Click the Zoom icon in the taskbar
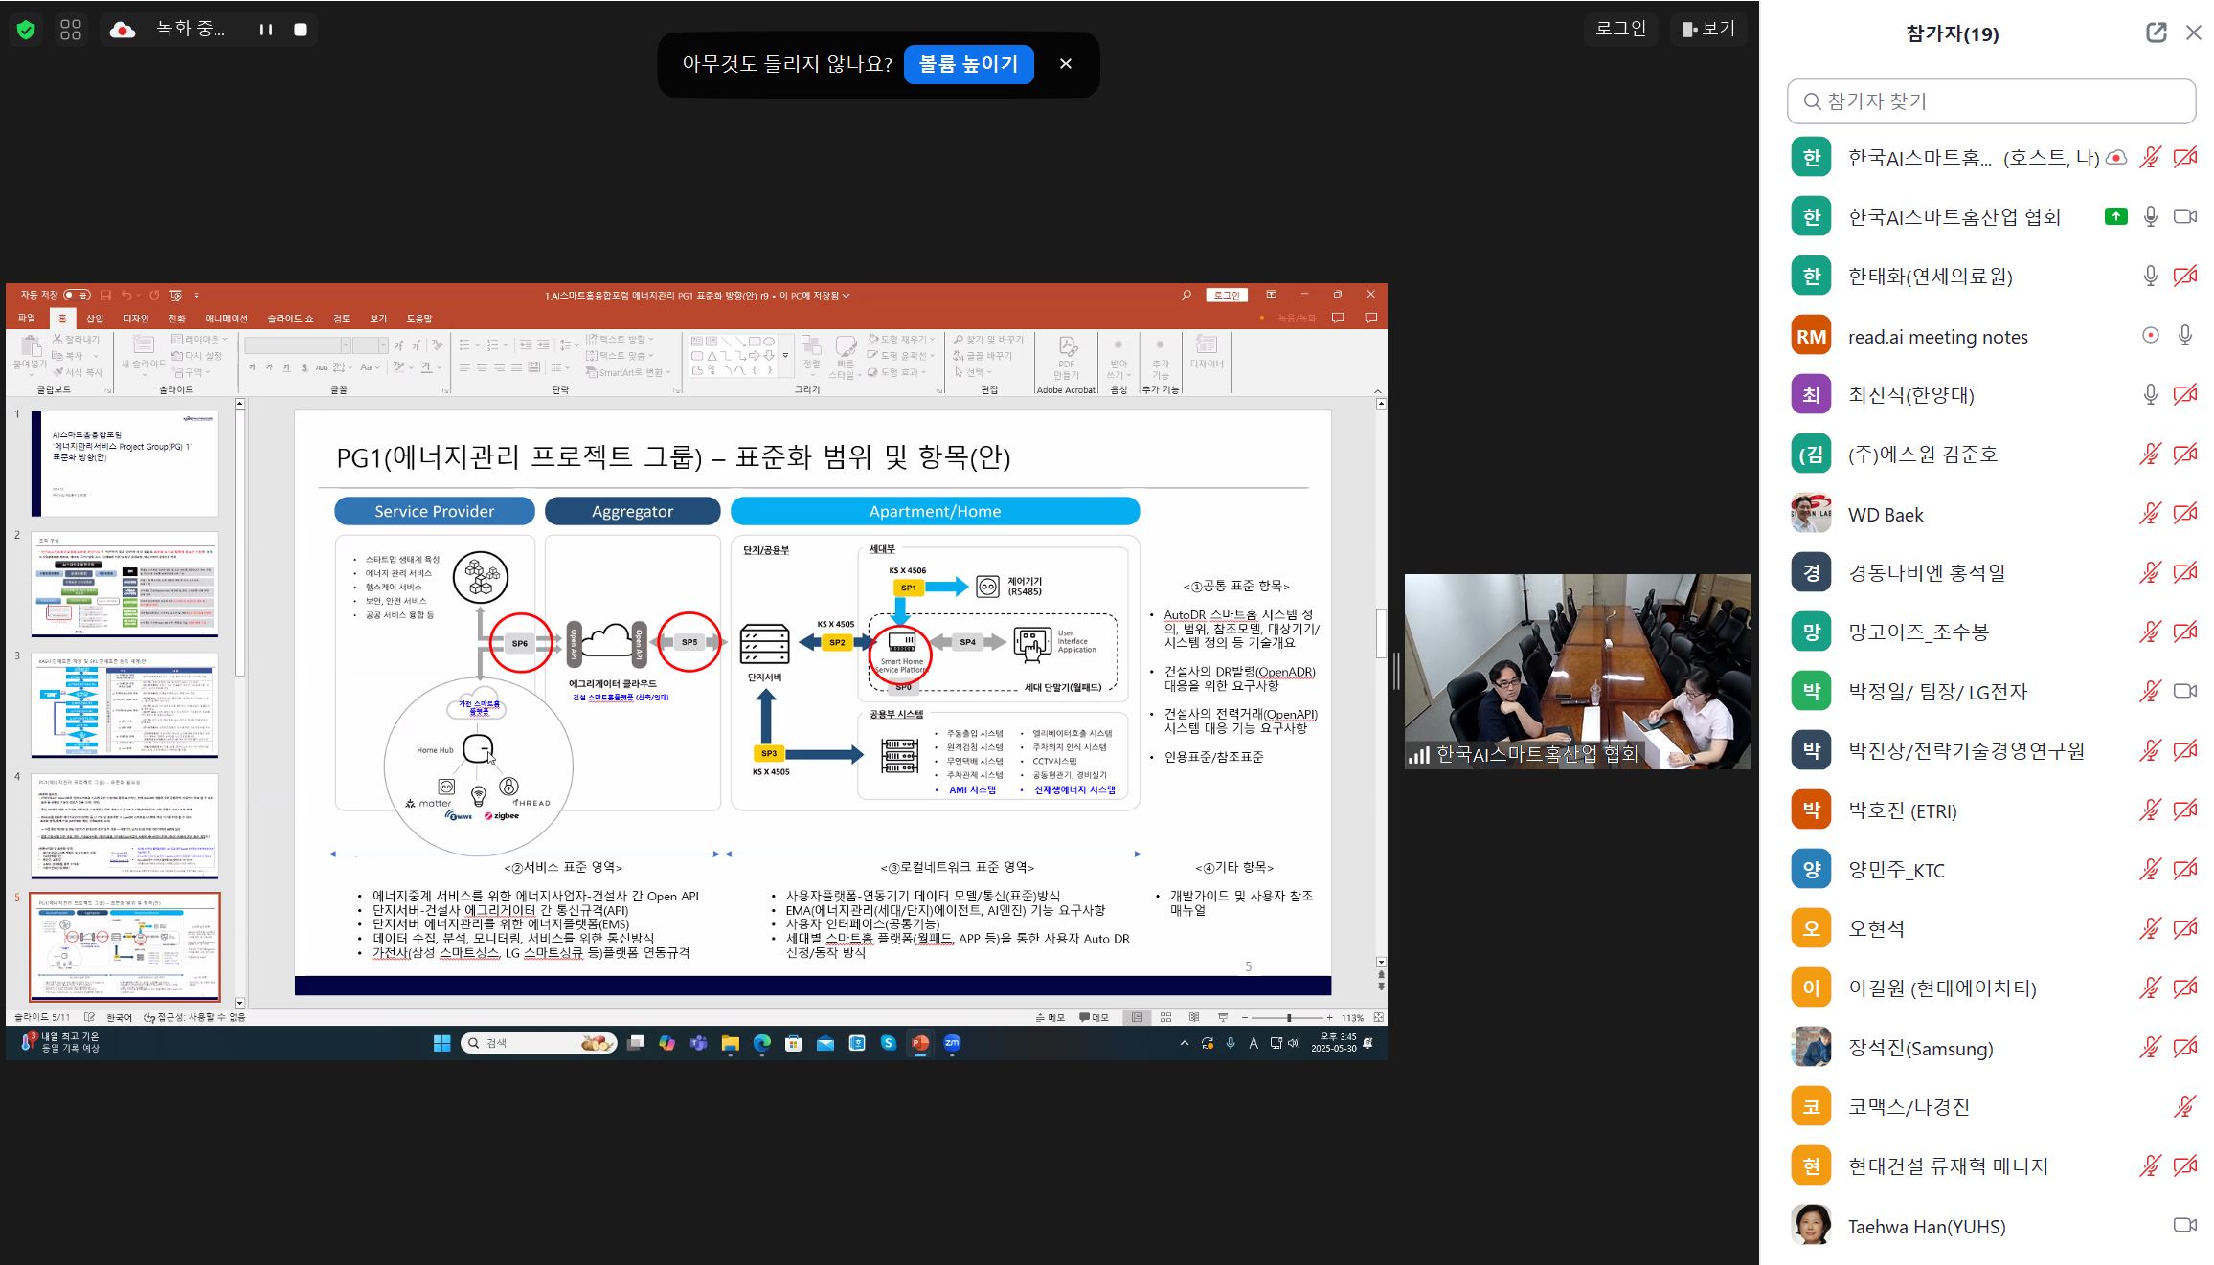This screenshot has height=1265, width=2214. pos(952,1043)
